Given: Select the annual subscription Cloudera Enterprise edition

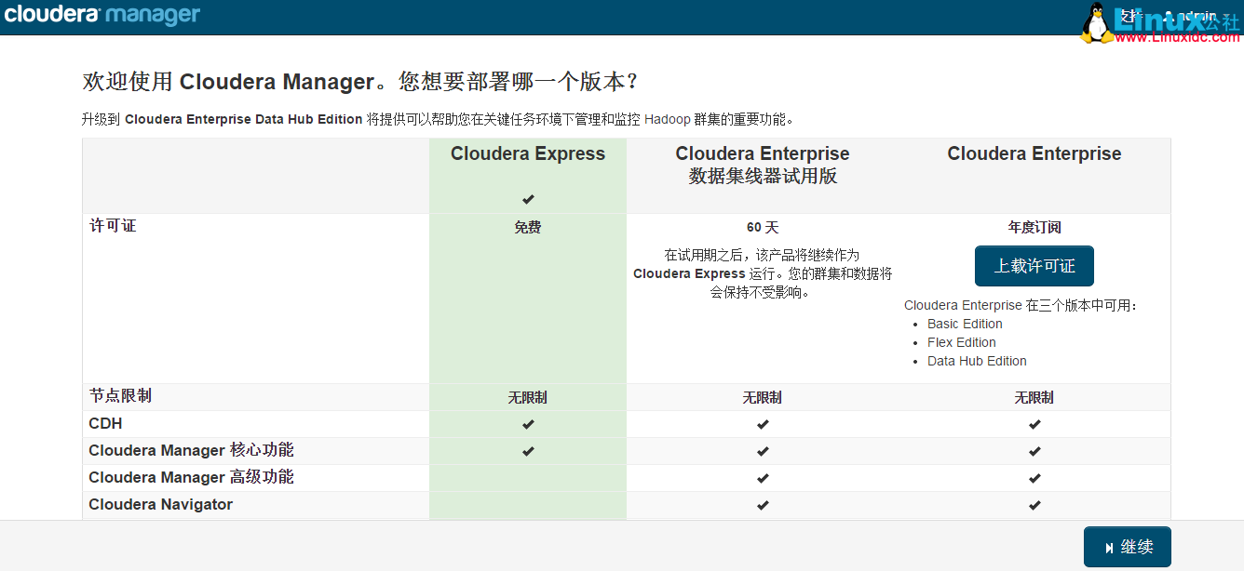Looking at the screenshot, I should coord(1034,153).
